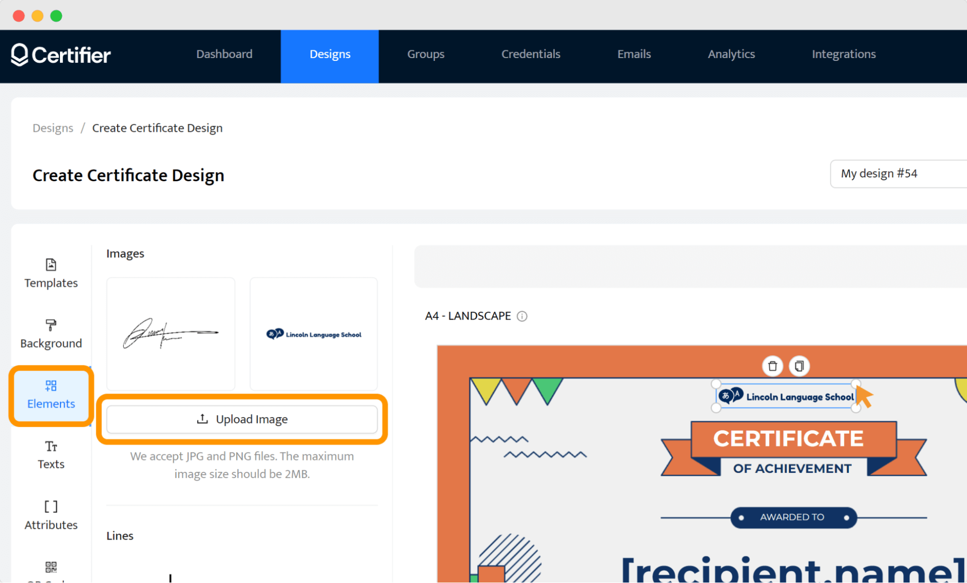Image resolution: width=967 pixels, height=583 pixels.
Task: Open the Attributes sidebar panel
Action: point(51,515)
